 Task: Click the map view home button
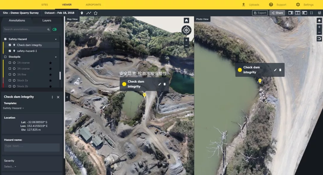click(x=186, y=21)
